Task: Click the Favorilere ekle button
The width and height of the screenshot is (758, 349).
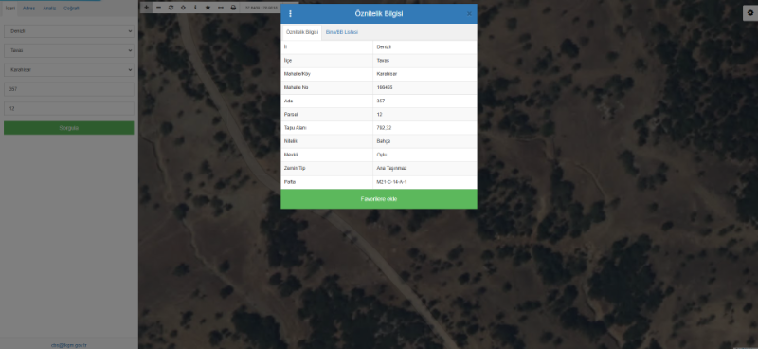Action: point(379,199)
